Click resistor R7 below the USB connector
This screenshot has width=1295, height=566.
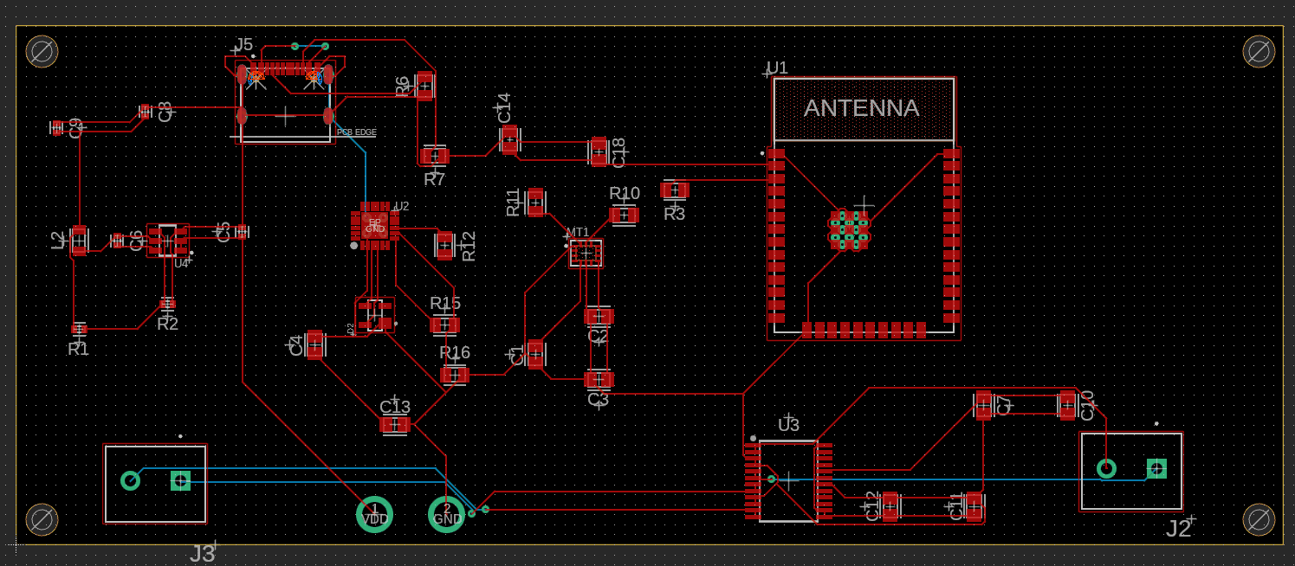433,156
